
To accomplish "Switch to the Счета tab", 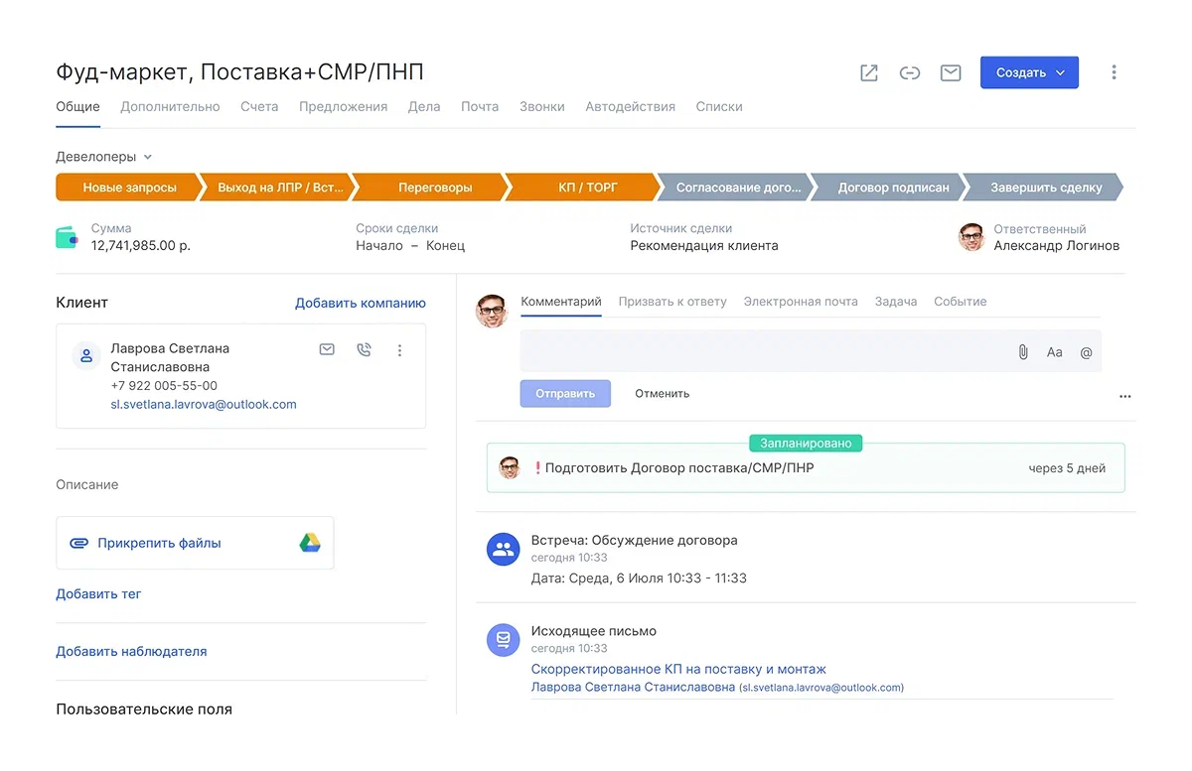I will click(259, 106).
